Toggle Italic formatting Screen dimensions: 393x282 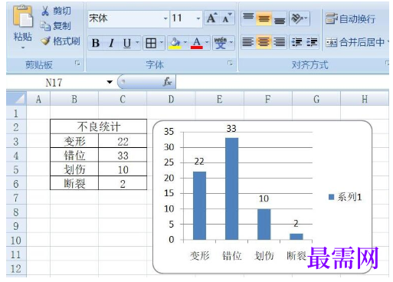111,43
